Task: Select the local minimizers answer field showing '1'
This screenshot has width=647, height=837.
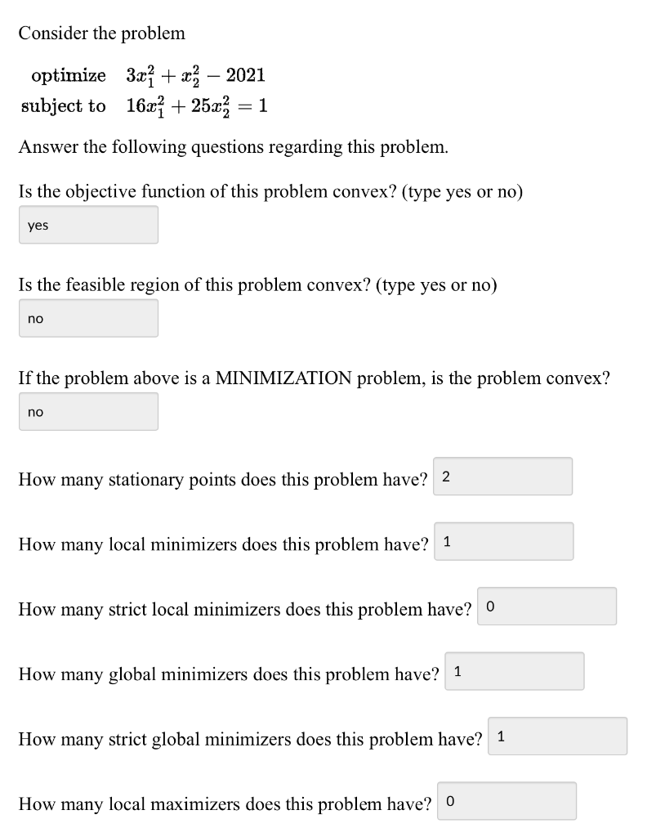Action: tap(504, 541)
